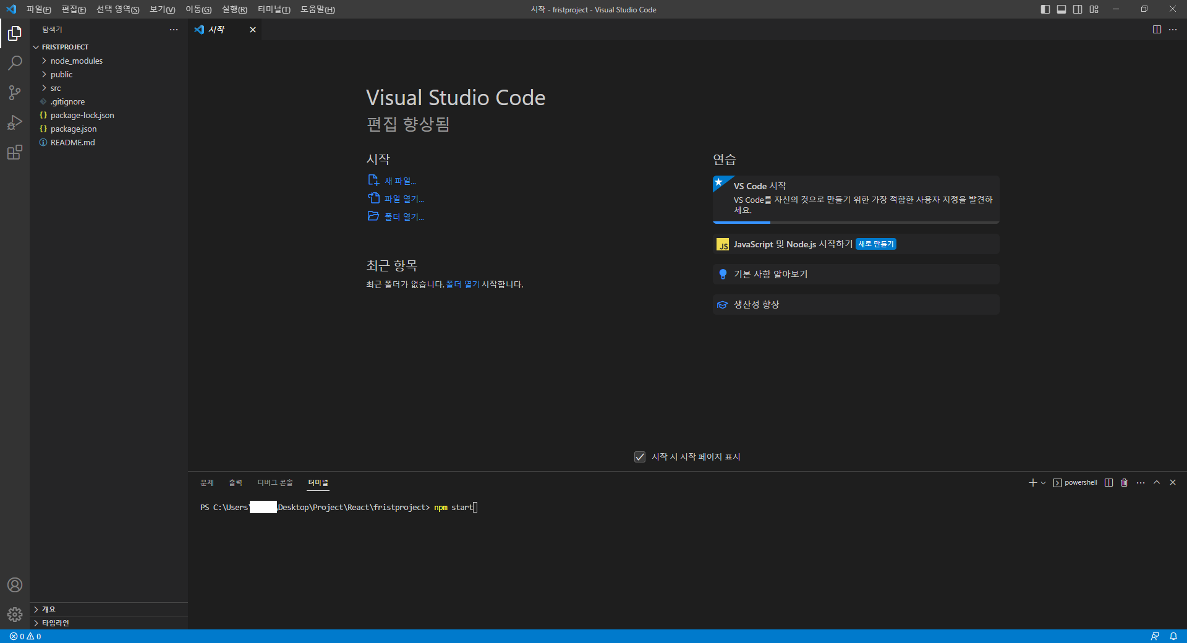
Task: Click terminal command line input
Action: pos(456,508)
